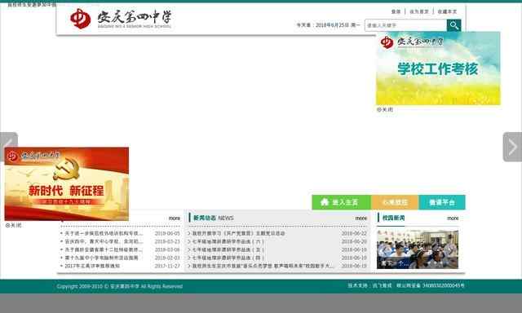Viewport: 522px width, 313px height.
Task: Open more for the notices list
Action: click(x=174, y=218)
